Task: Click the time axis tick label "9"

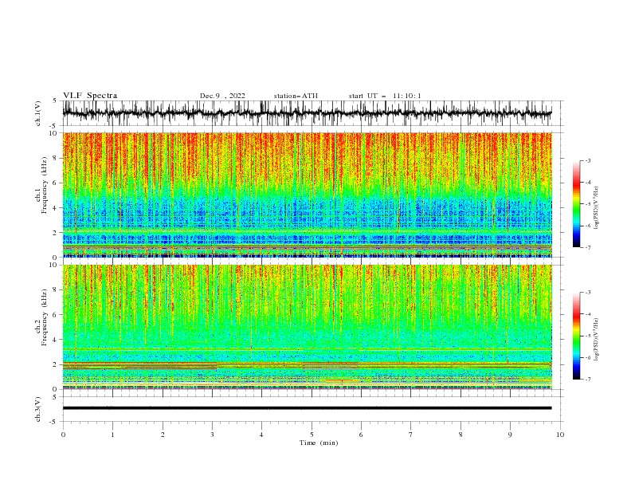Action: 510,435
